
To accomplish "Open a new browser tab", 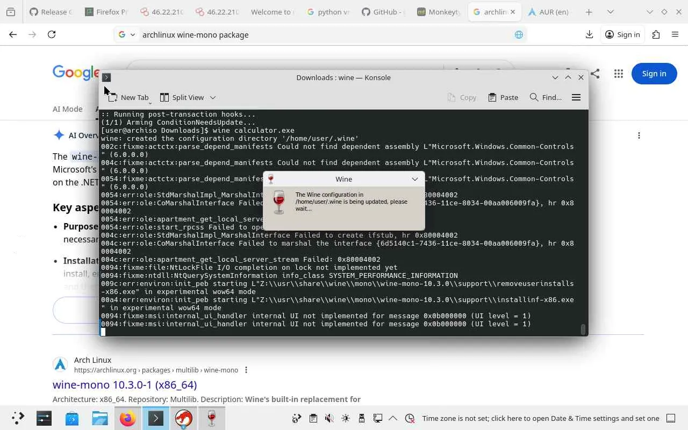I will [x=589, y=12].
